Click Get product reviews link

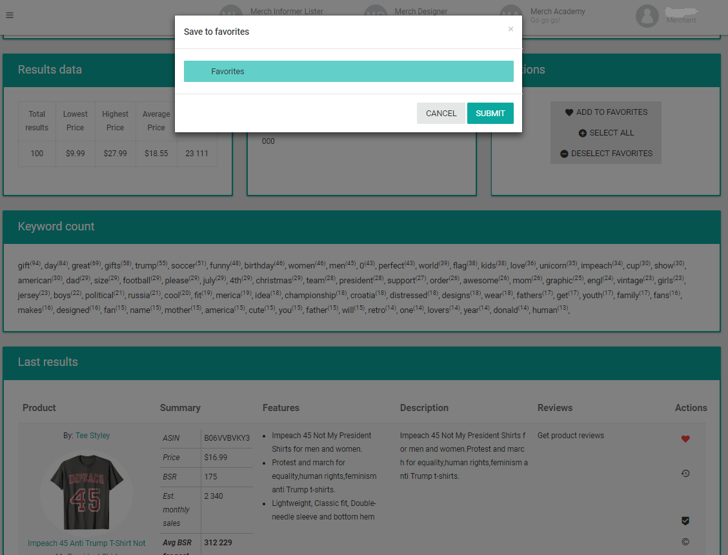(x=571, y=435)
